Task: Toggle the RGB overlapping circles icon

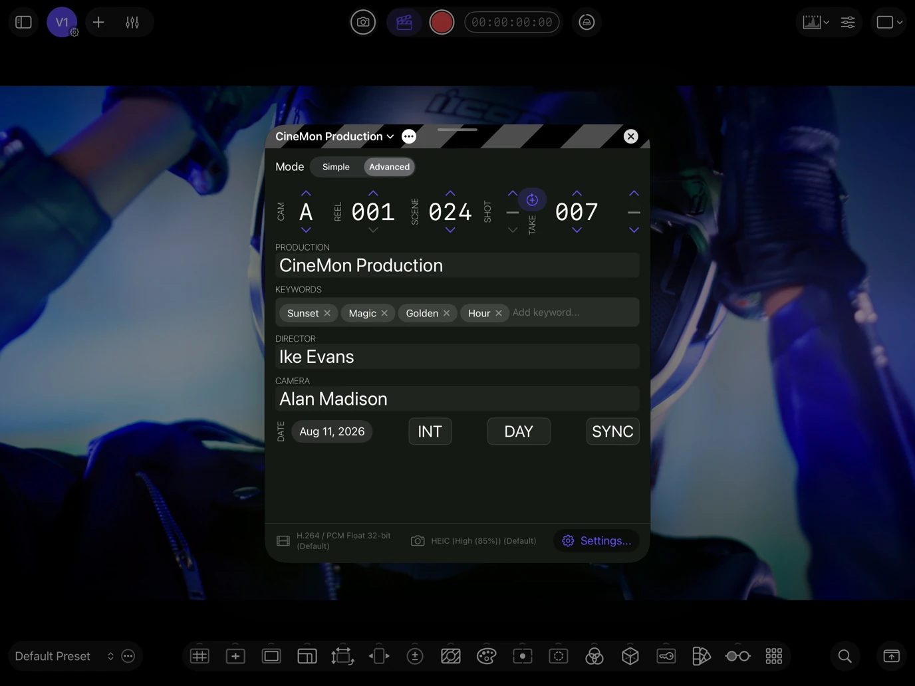Action: point(594,656)
